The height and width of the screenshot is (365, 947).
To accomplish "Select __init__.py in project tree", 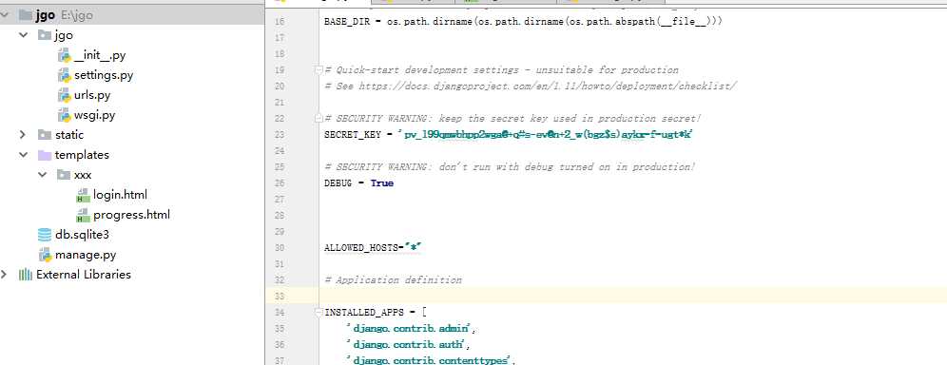I will click(x=100, y=55).
